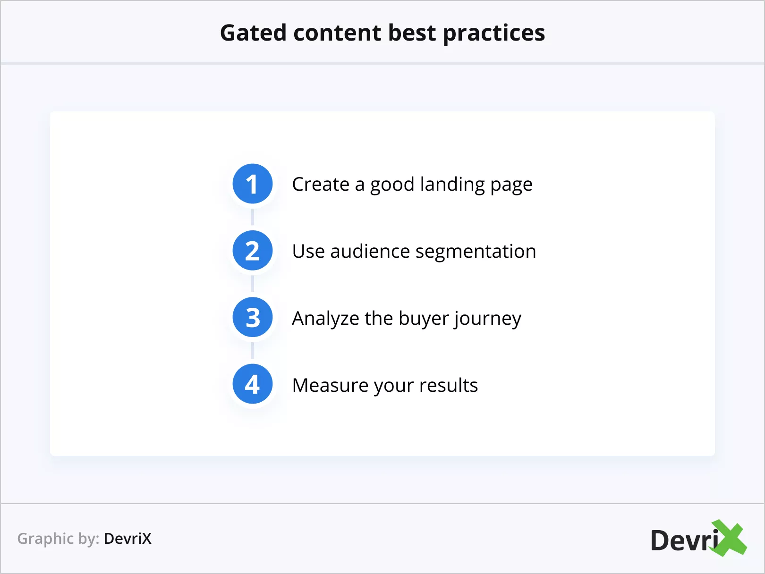Click connector line between circles 3 and 4
The height and width of the screenshot is (574, 765).
[253, 351]
